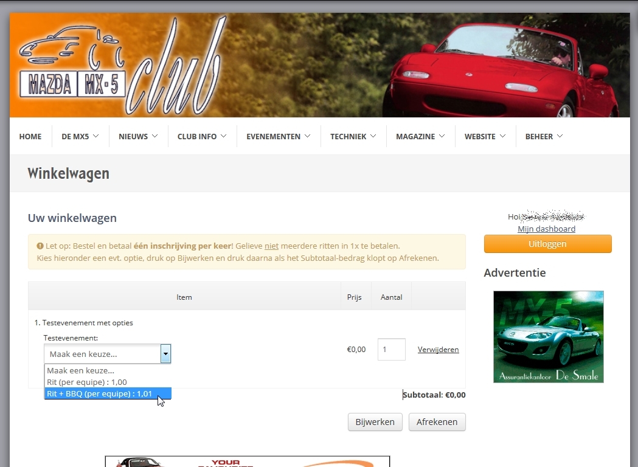Image resolution: width=638 pixels, height=467 pixels.
Task: Click the Aantal quantity field
Action: [x=392, y=350]
